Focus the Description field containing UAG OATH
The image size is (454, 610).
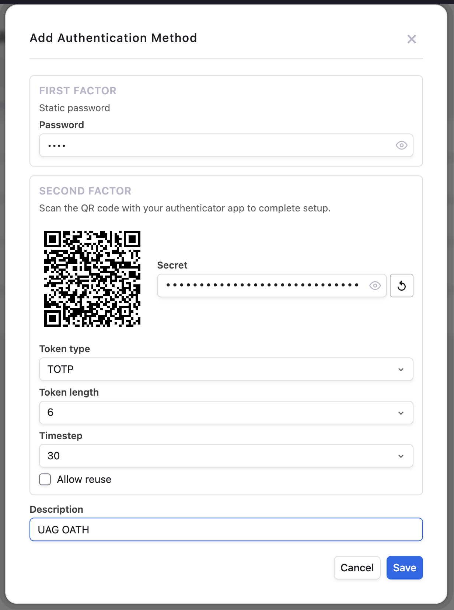(226, 529)
